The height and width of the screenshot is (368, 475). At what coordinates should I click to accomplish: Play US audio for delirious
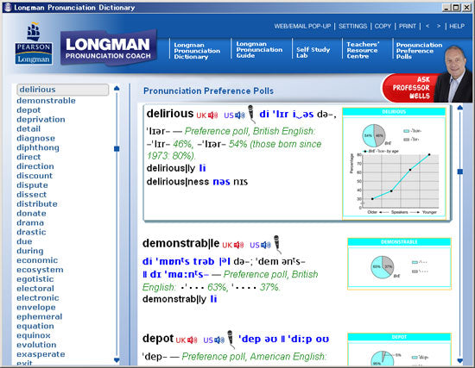(234, 115)
